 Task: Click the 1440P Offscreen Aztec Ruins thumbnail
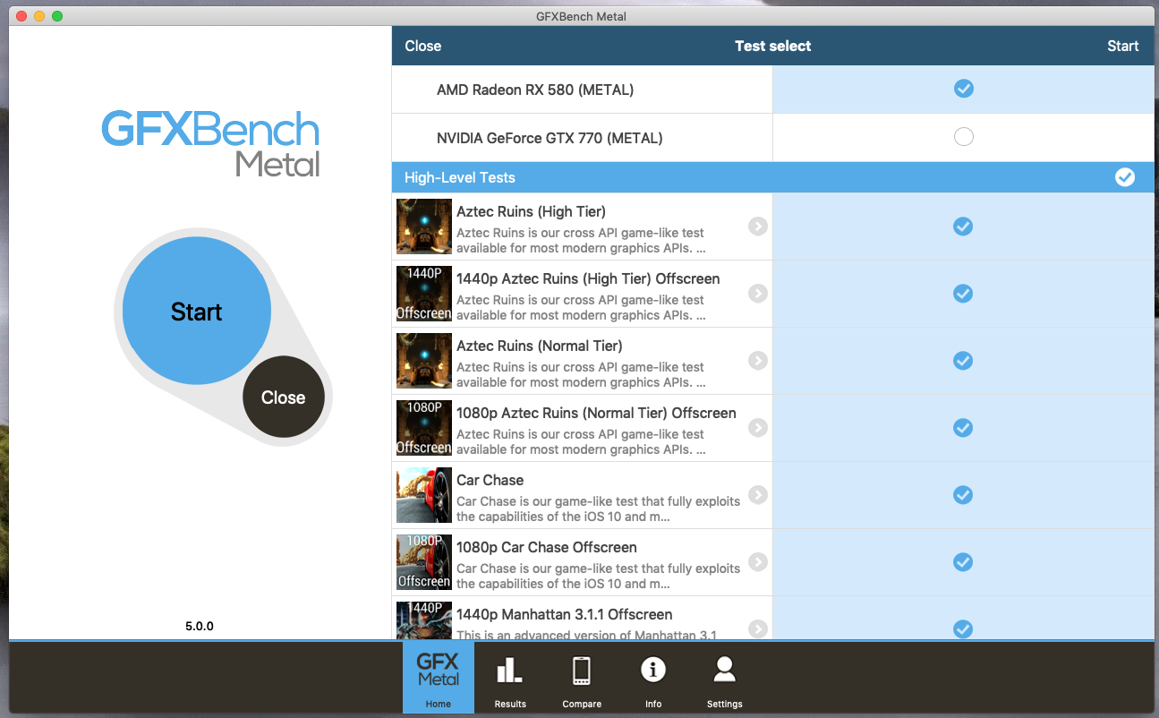(x=424, y=294)
